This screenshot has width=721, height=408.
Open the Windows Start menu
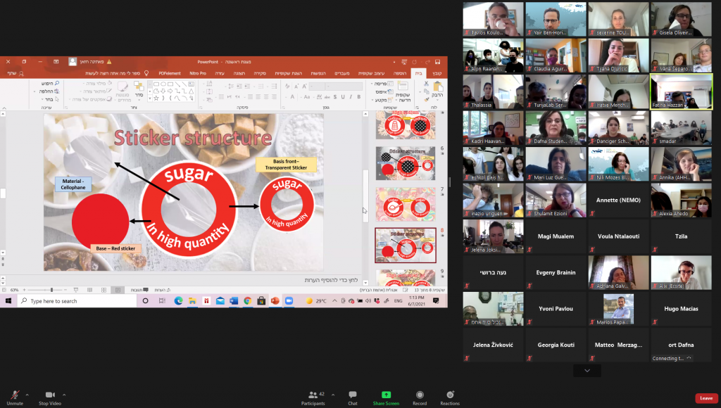8,301
